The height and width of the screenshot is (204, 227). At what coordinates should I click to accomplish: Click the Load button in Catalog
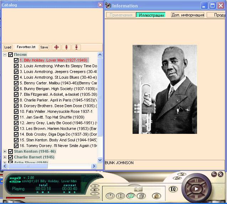[8, 47]
